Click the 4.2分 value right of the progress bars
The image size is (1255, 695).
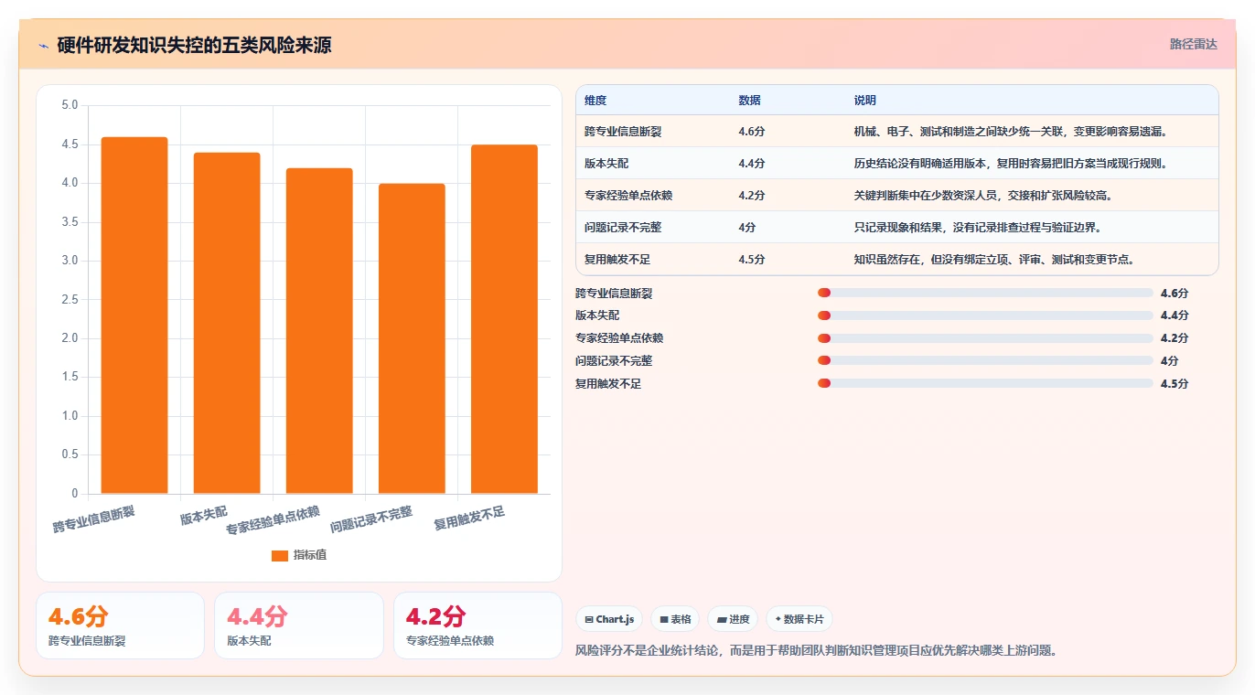1175,338
